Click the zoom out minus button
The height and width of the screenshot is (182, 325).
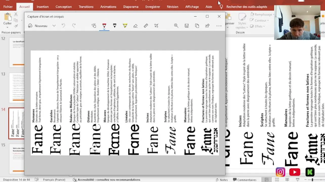(306, 180)
